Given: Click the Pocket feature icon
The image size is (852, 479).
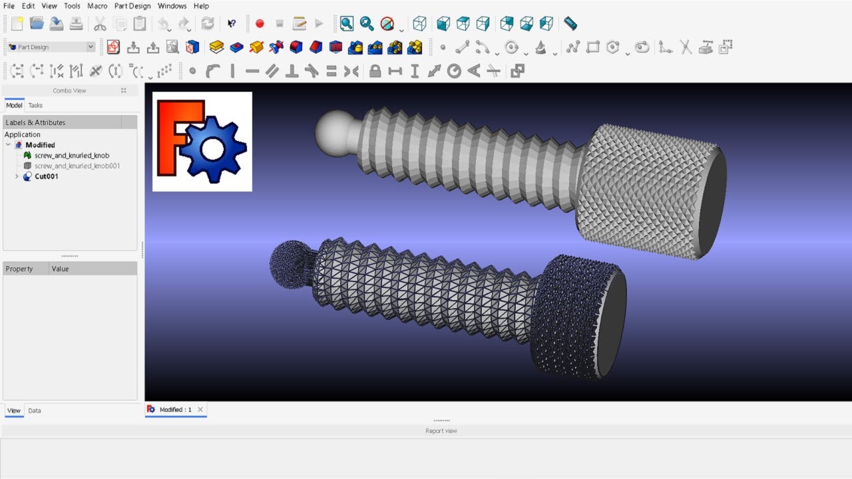Looking at the screenshot, I should [x=236, y=47].
